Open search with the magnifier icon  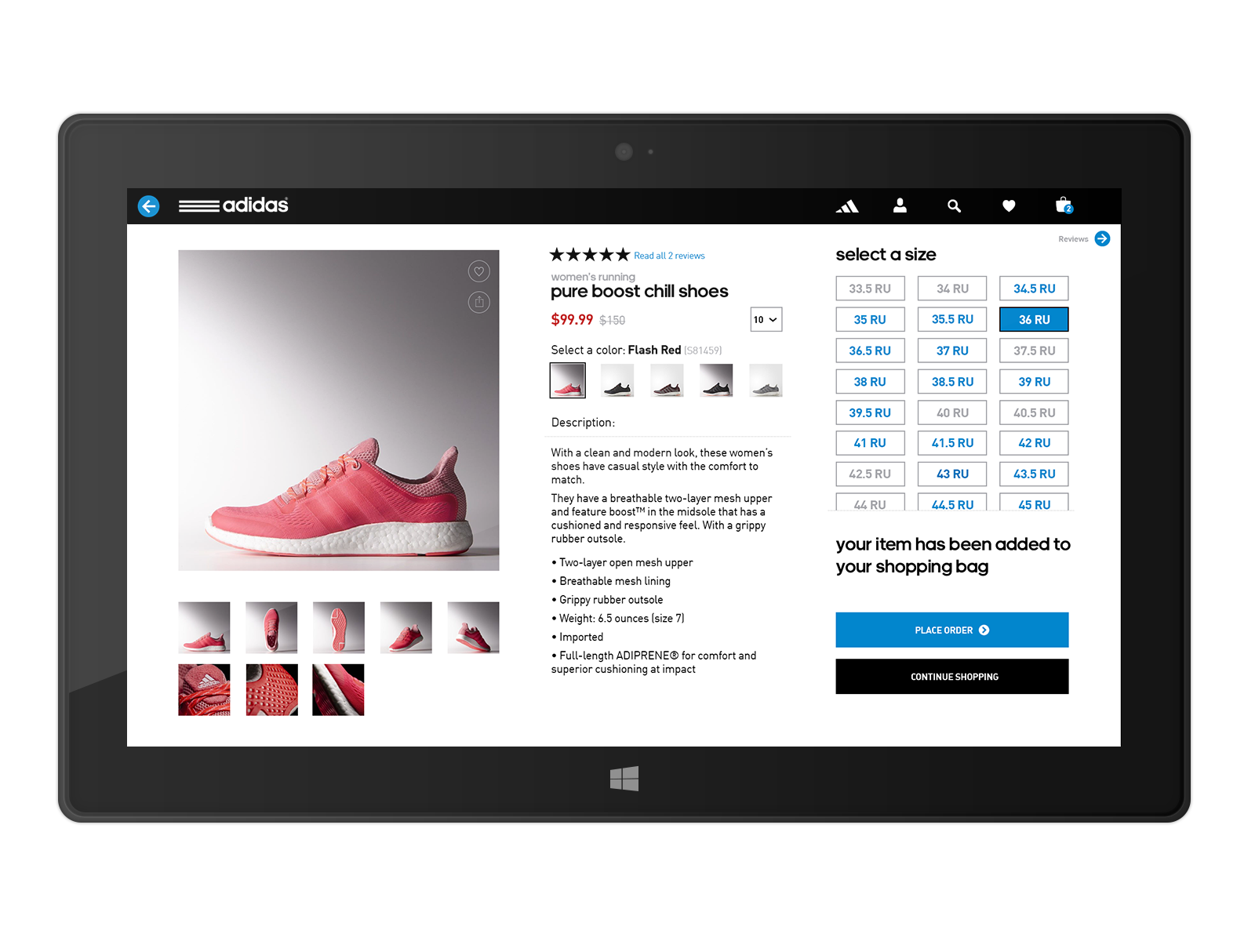954,206
